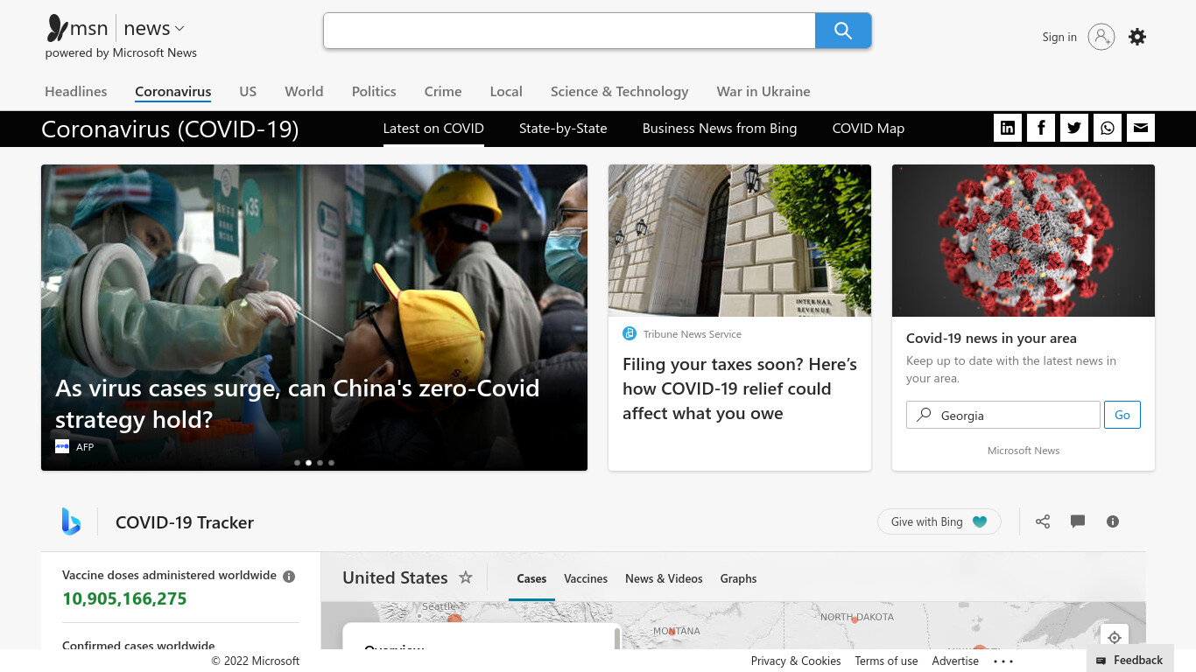The image size is (1196, 672).
Task: Open the tax filing COVID-19 relief article
Action: coord(740,388)
